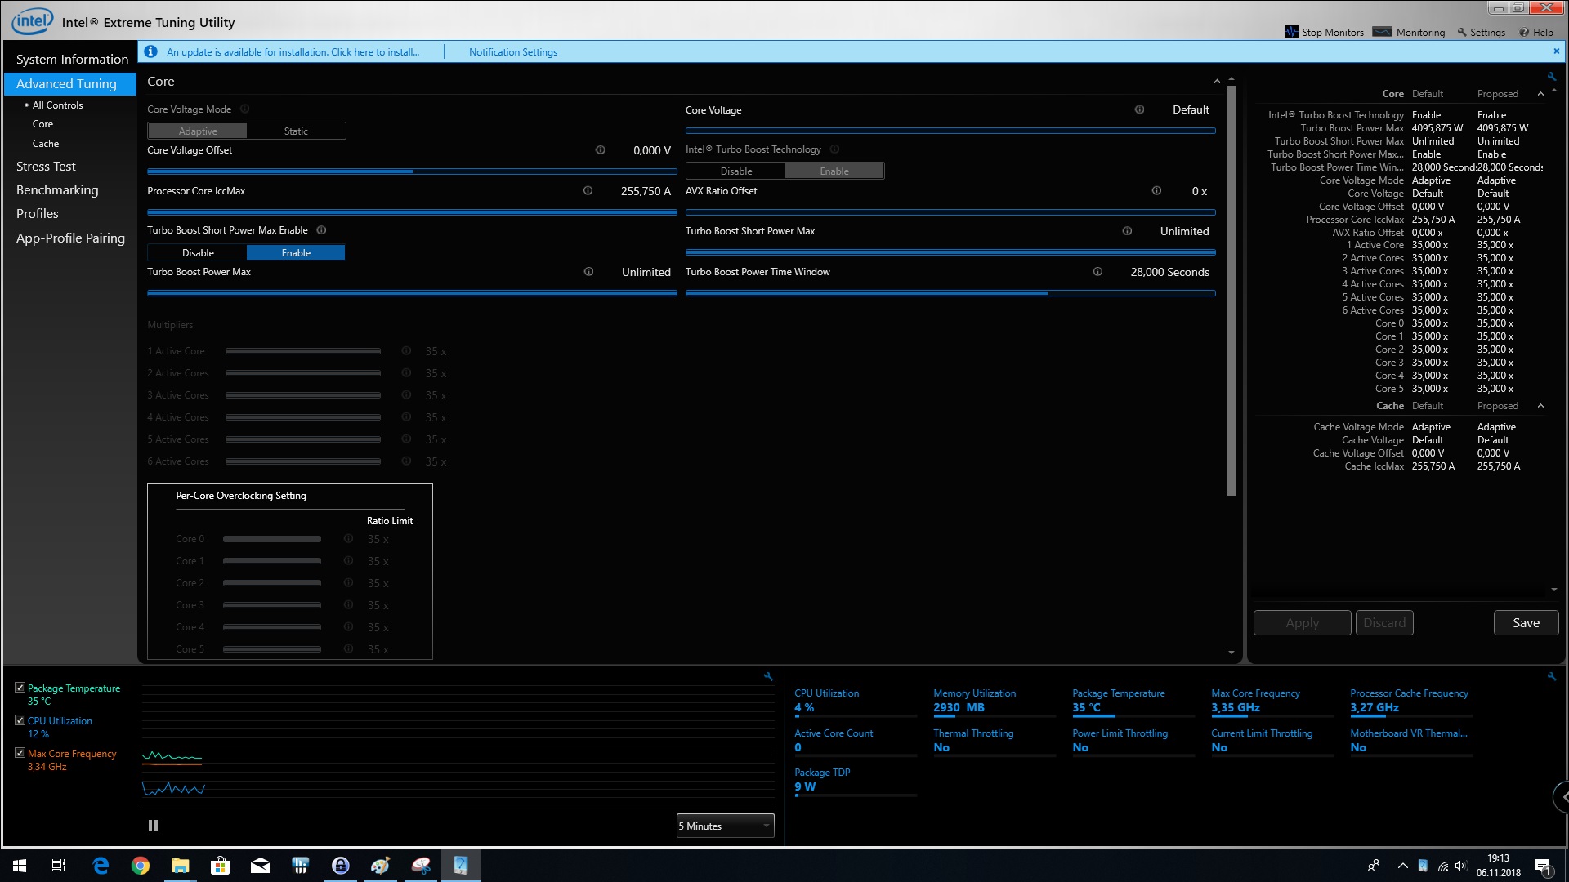This screenshot has width=1569, height=882.
Task: Open the Profiles section
Action: 38,213
